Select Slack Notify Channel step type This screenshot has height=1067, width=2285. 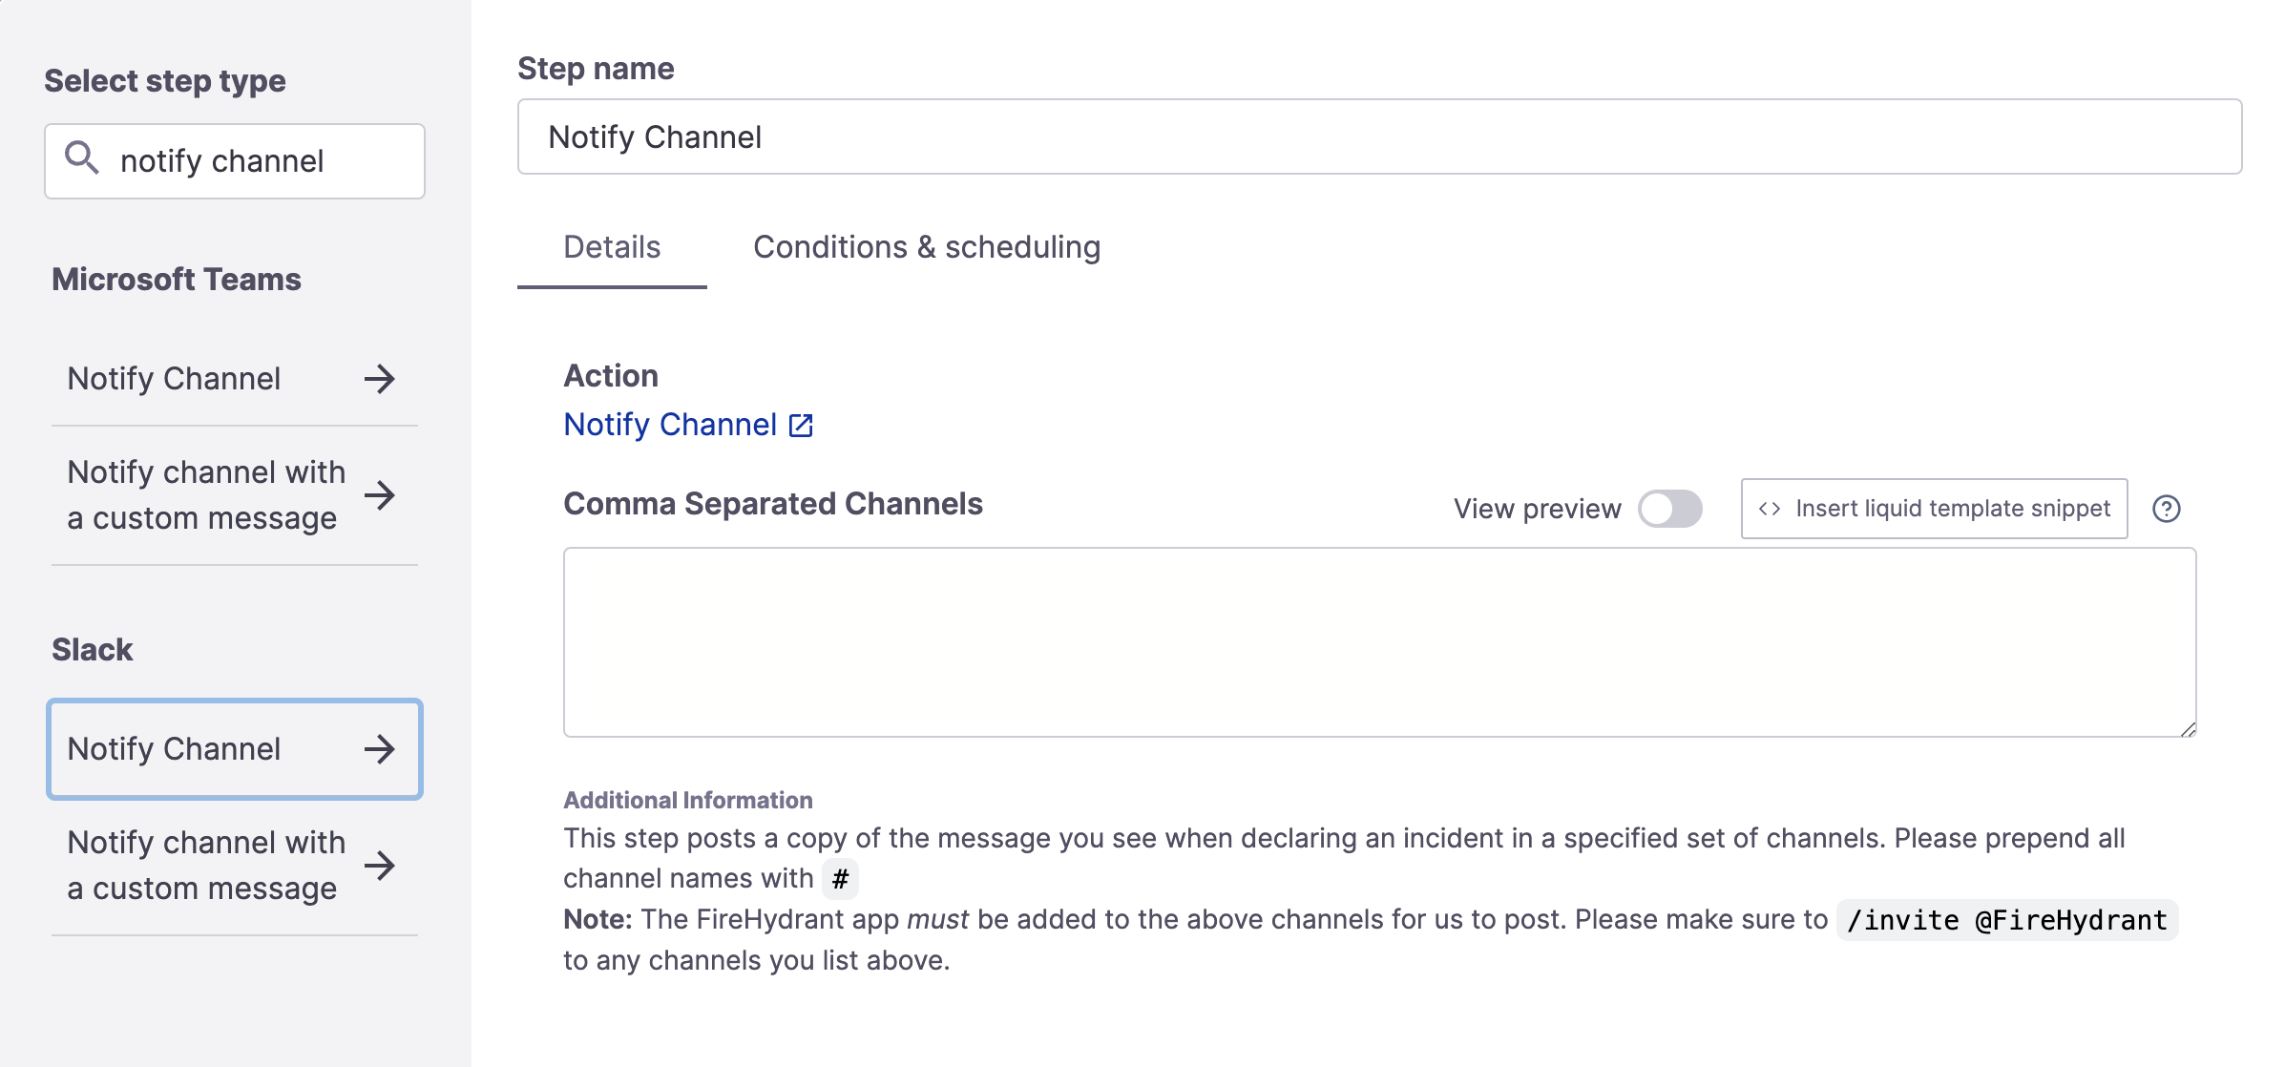point(233,748)
